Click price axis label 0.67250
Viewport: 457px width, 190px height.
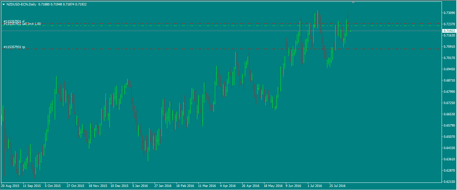[449, 103]
